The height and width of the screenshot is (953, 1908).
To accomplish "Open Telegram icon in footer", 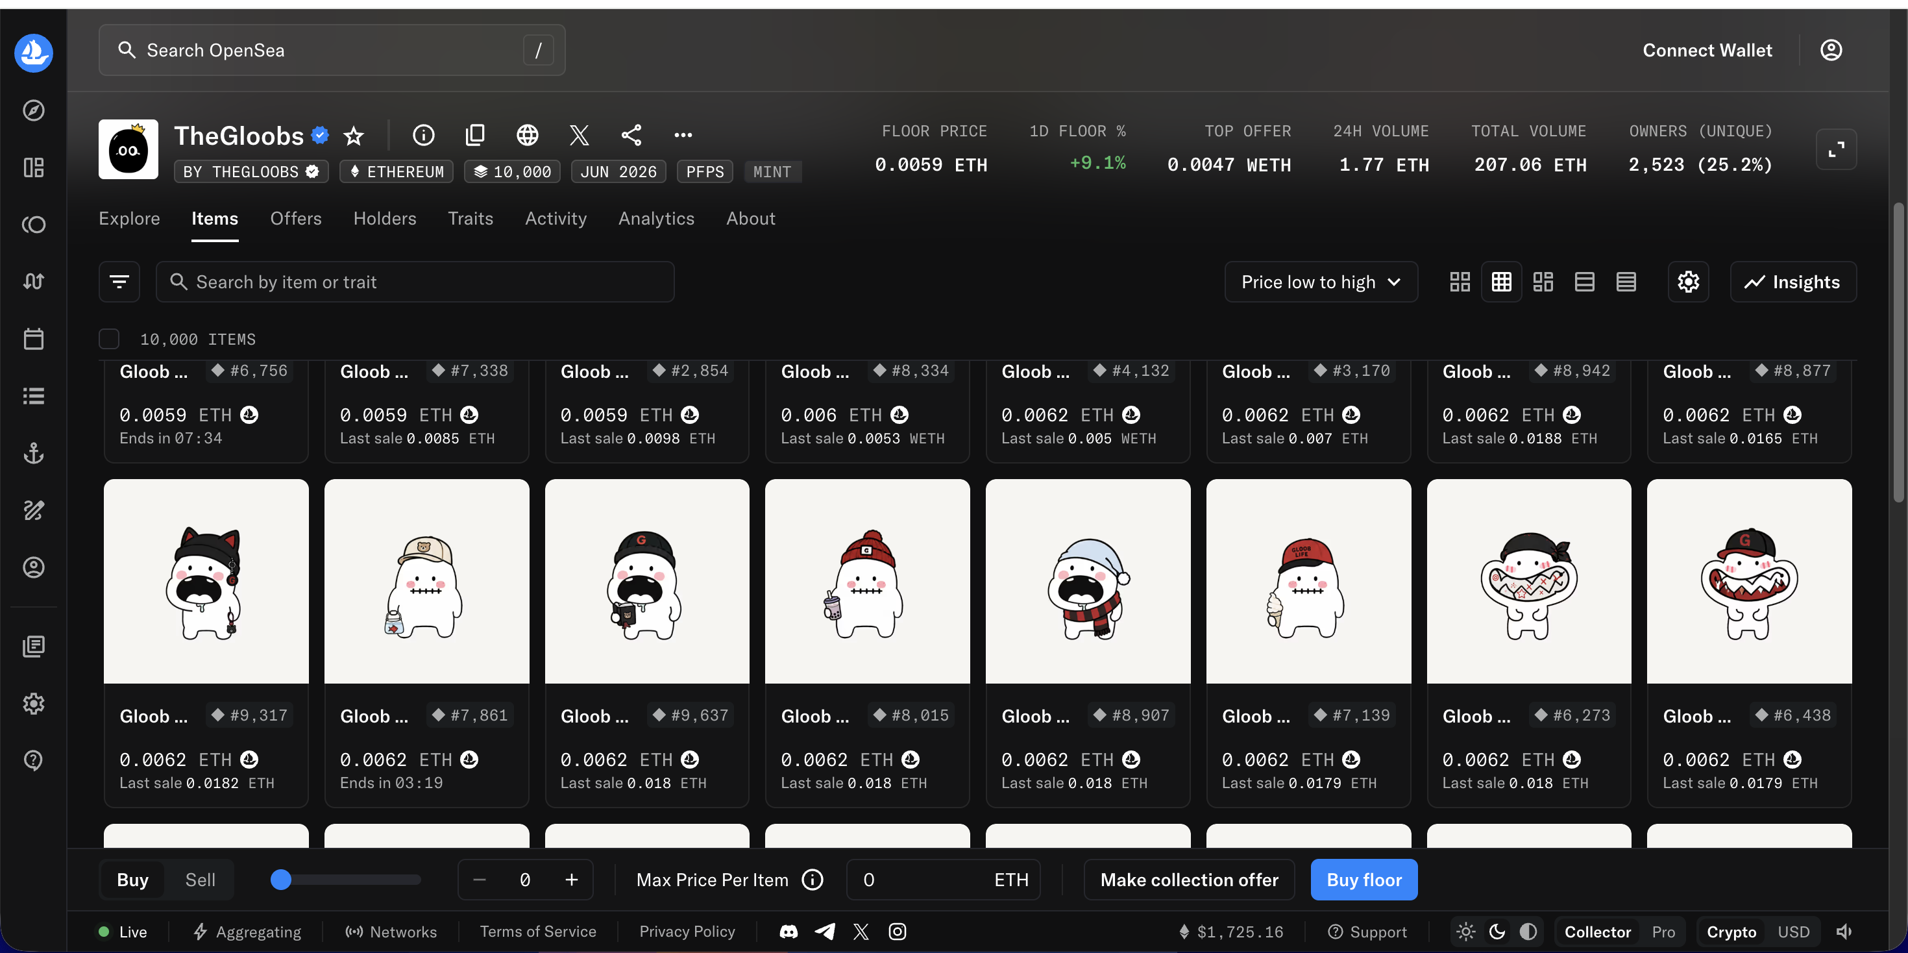I will point(824,932).
